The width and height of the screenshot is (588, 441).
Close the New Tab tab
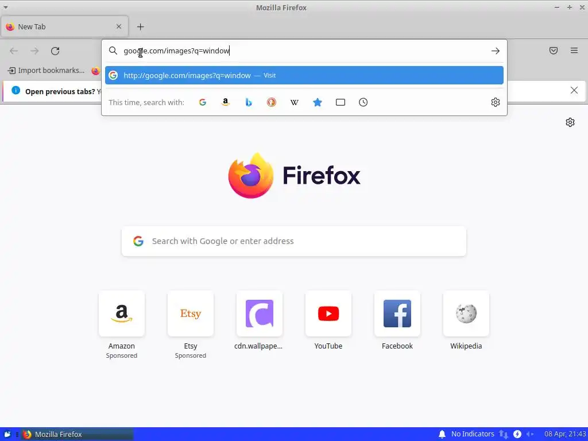119,26
